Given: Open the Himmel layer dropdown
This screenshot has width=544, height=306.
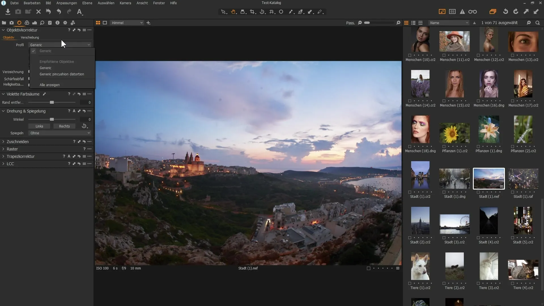Looking at the screenshot, I should point(127,23).
